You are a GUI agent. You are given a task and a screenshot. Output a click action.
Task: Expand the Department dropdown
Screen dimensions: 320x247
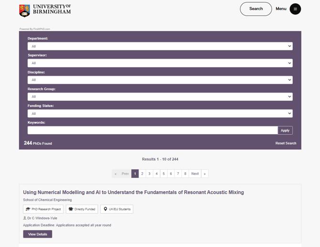(x=160, y=46)
